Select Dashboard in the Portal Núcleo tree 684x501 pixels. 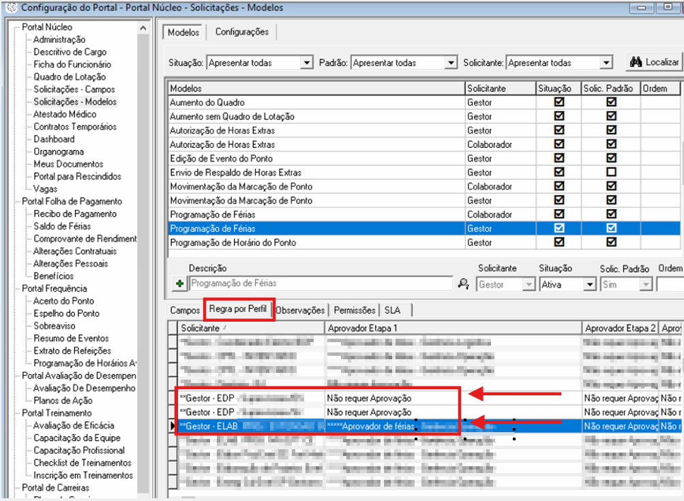[54, 139]
